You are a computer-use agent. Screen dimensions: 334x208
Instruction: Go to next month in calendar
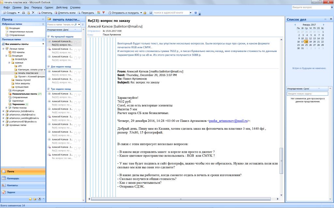point(324,25)
